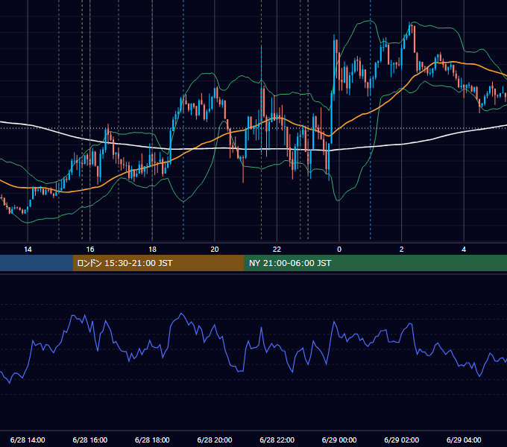The width and height of the screenshot is (507, 447).
Task: Click the hour label 4 on time axis
Action: pyautogui.click(x=464, y=250)
